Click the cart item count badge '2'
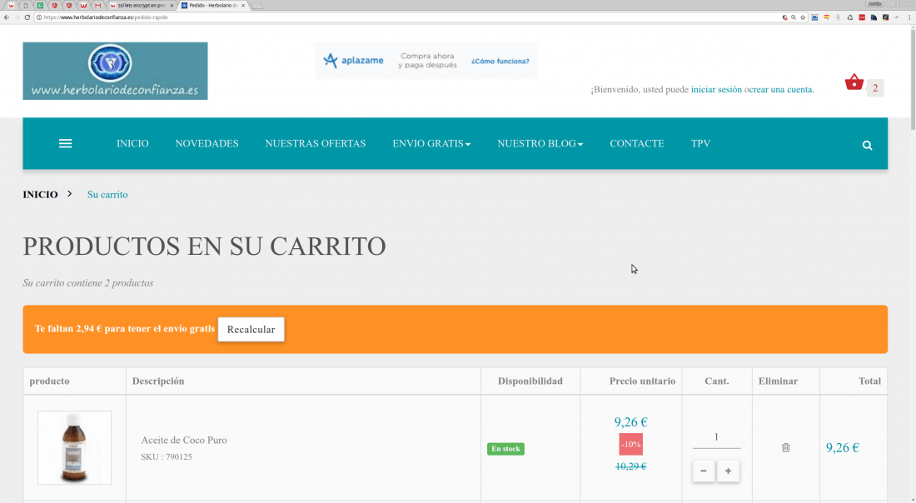 875,88
